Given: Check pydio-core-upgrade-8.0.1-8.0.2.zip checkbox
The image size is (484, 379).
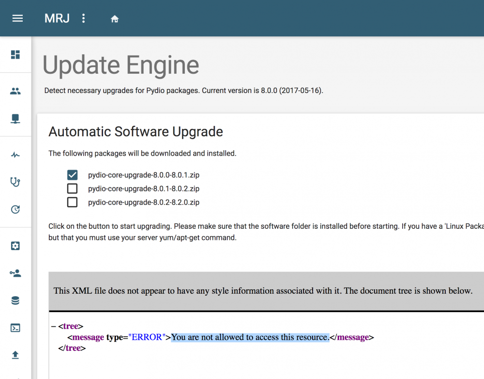Looking at the screenshot, I should click(72, 189).
